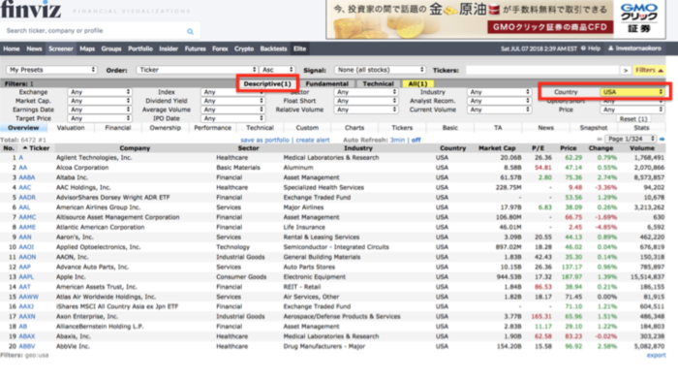Open the Price filter dropdown
The height and width of the screenshot is (379, 678).
point(632,110)
